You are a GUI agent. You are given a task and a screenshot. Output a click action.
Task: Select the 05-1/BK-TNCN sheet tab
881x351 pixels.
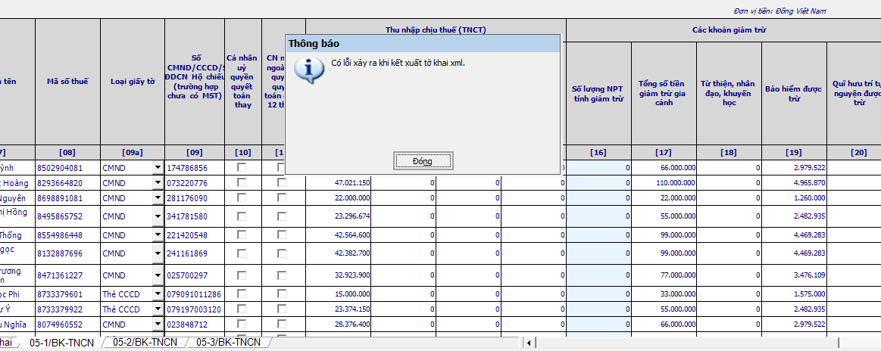tap(61, 343)
